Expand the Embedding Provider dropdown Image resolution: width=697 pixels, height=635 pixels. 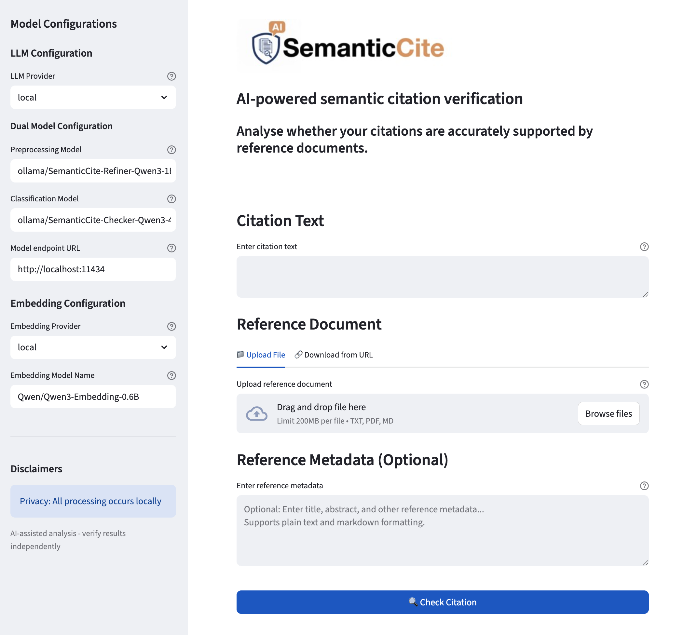click(x=93, y=347)
